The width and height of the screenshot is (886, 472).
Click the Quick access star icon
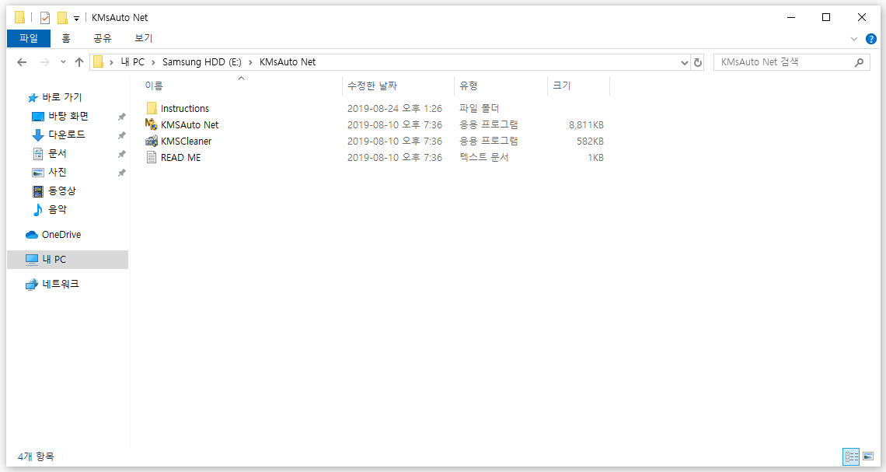(x=33, y=98)
